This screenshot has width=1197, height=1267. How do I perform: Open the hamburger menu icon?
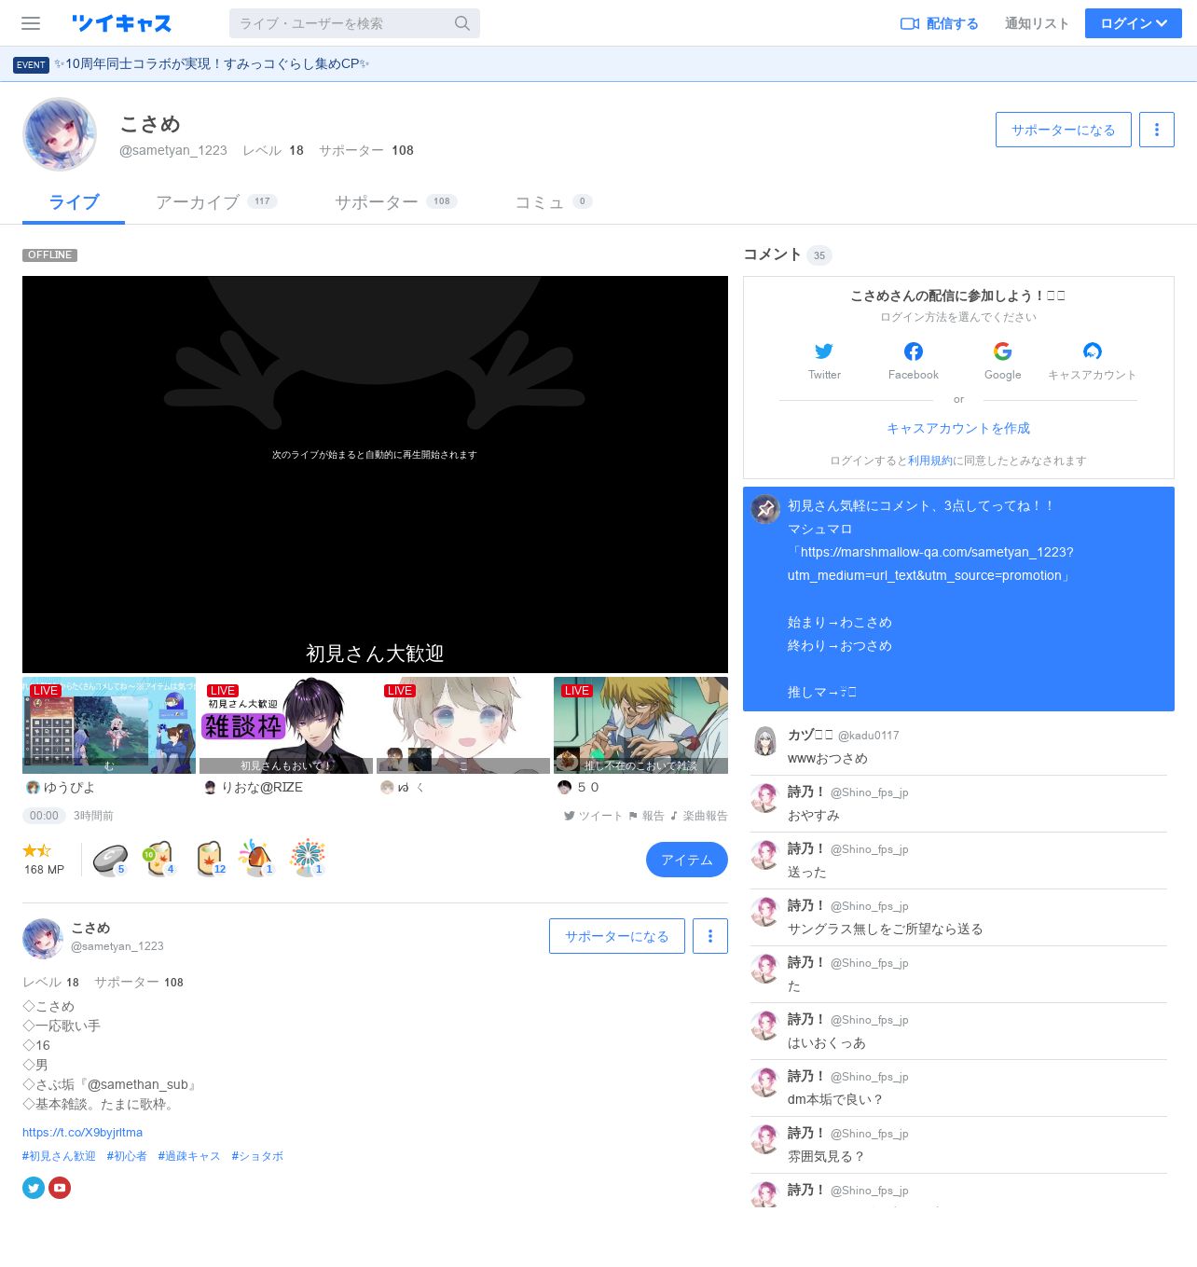[31, 23]
